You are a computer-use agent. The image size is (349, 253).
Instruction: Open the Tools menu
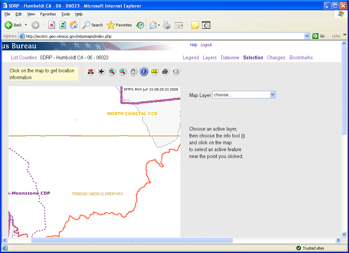[65, 14]
